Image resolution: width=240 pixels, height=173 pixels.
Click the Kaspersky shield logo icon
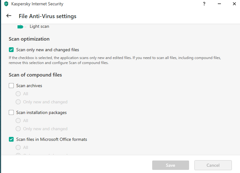click(x=6, y=4)
